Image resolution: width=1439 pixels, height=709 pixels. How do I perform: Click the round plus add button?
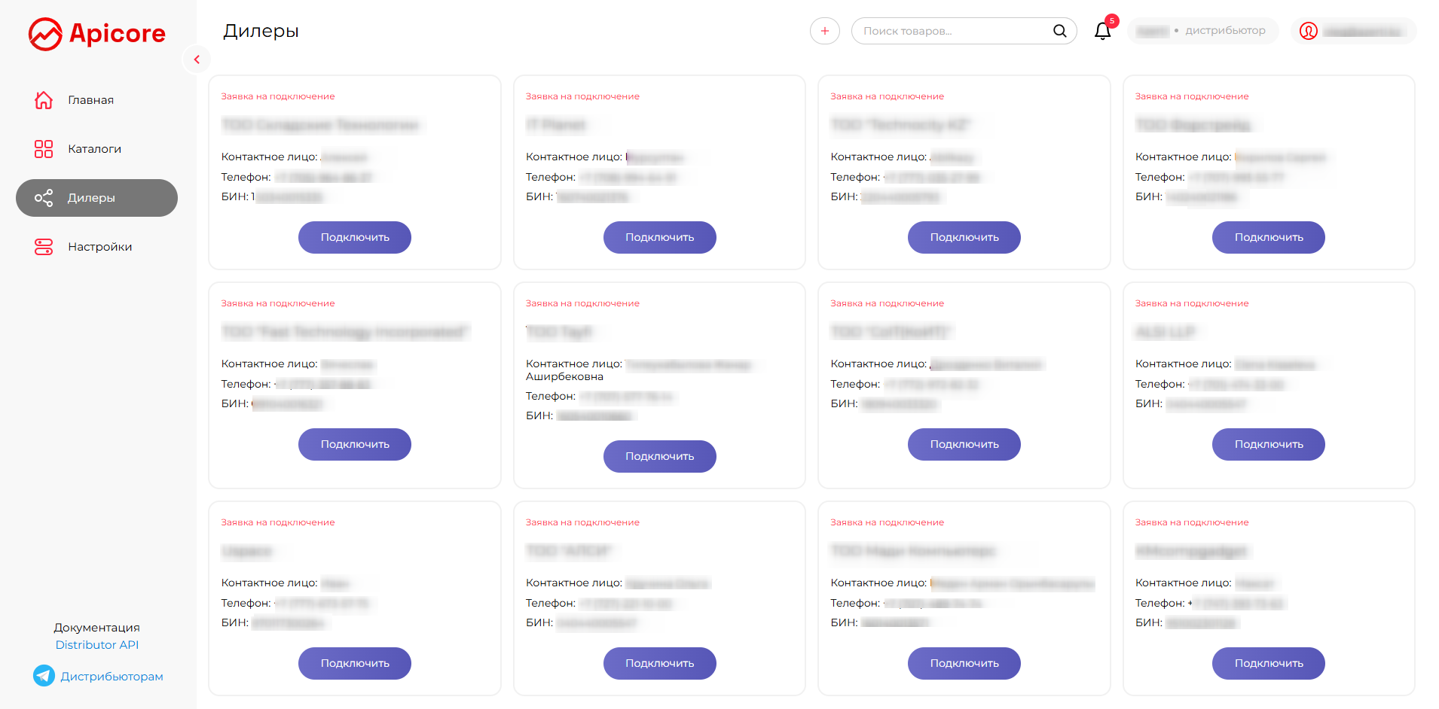(x=825, y=31)
